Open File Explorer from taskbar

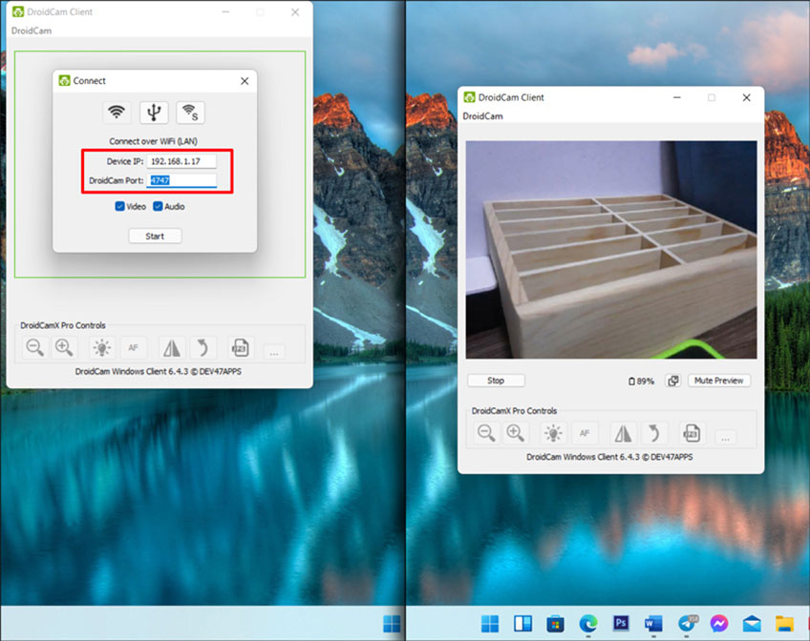[784, 624]
